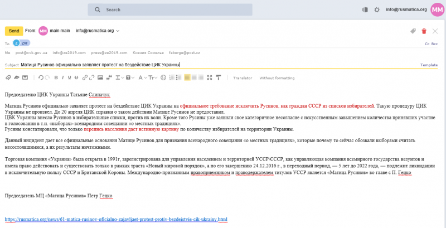Show the Bcc field
This screenshot has height=228, width=446.
[x=435, y=44]
